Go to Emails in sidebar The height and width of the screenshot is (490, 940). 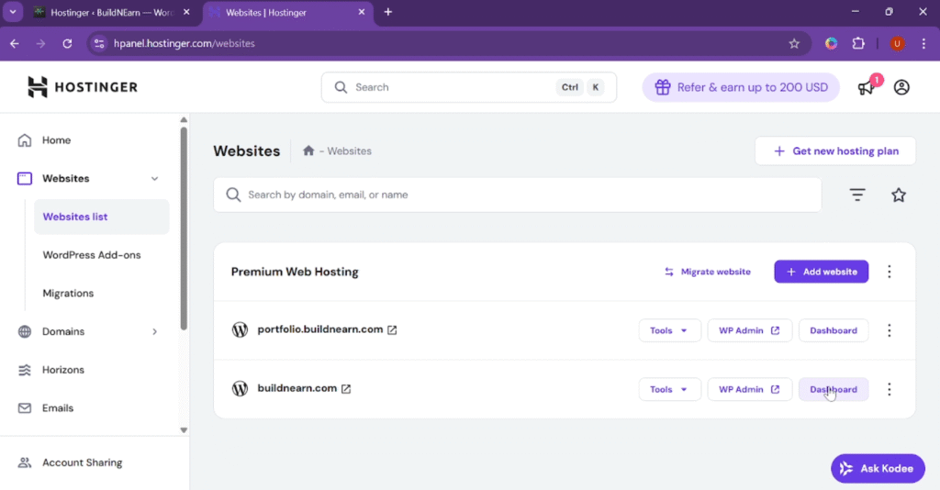[59, 408]
